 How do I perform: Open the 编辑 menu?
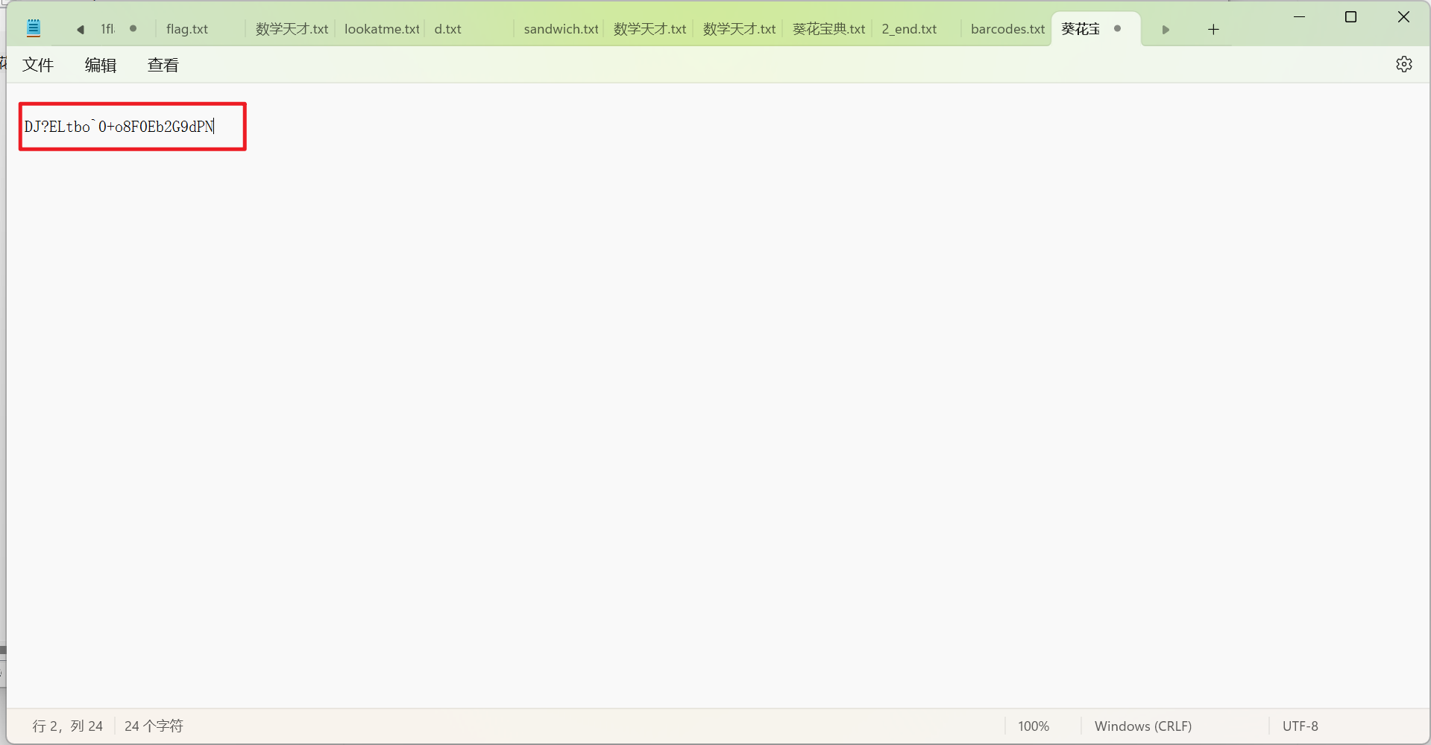coord(101,66)
